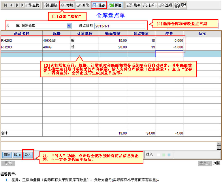Select the light blue color swatch
222x182 pixels.
pyautogui.click(x=169, y=155)
